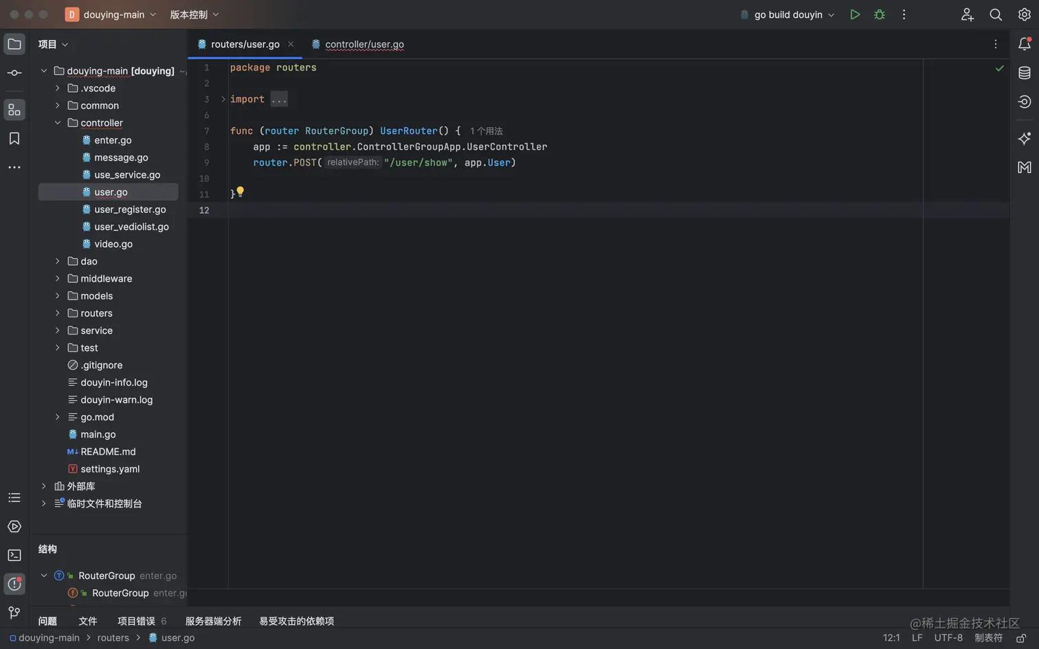This screenshot has width=1039, height=649.
Task: Open the go build douyin configuration dropdown
Action: coord(787,14)
